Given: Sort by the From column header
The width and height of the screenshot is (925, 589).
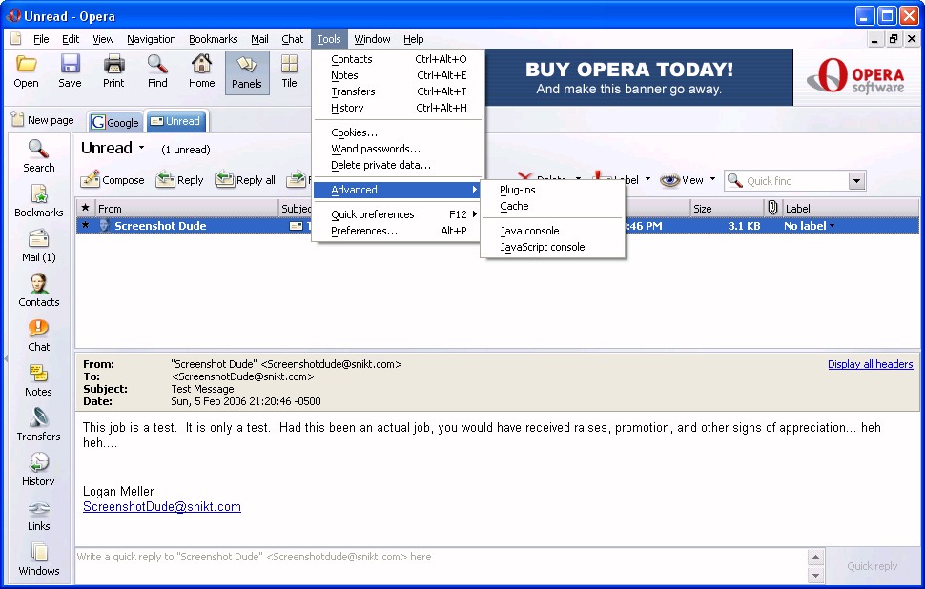Looking at the screenshot, I should [186, 208].
